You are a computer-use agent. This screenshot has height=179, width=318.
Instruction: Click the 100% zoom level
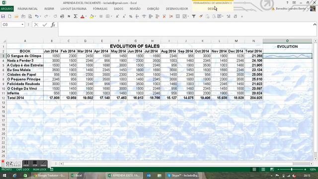pos(313,170)
